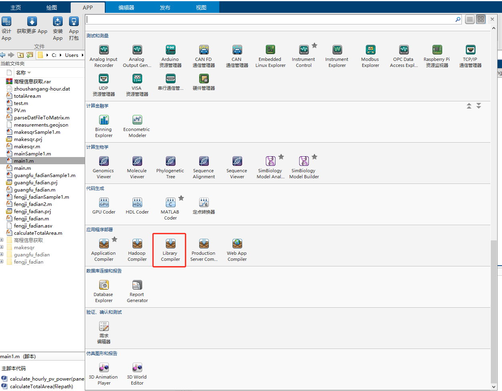
Task: Expand the makesqr folder node
Action: point(2,248)
